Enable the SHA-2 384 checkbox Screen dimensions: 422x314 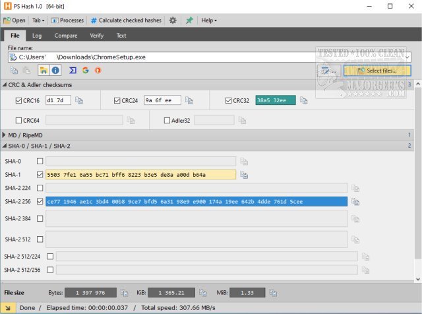[40, 218]
